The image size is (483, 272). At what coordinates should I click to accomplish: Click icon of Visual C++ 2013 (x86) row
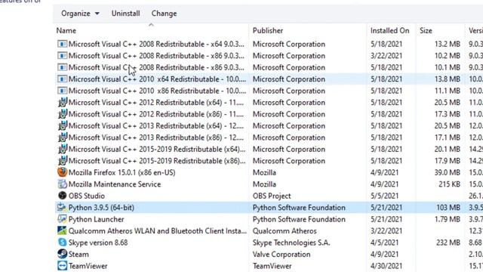(x=63, y=138)
